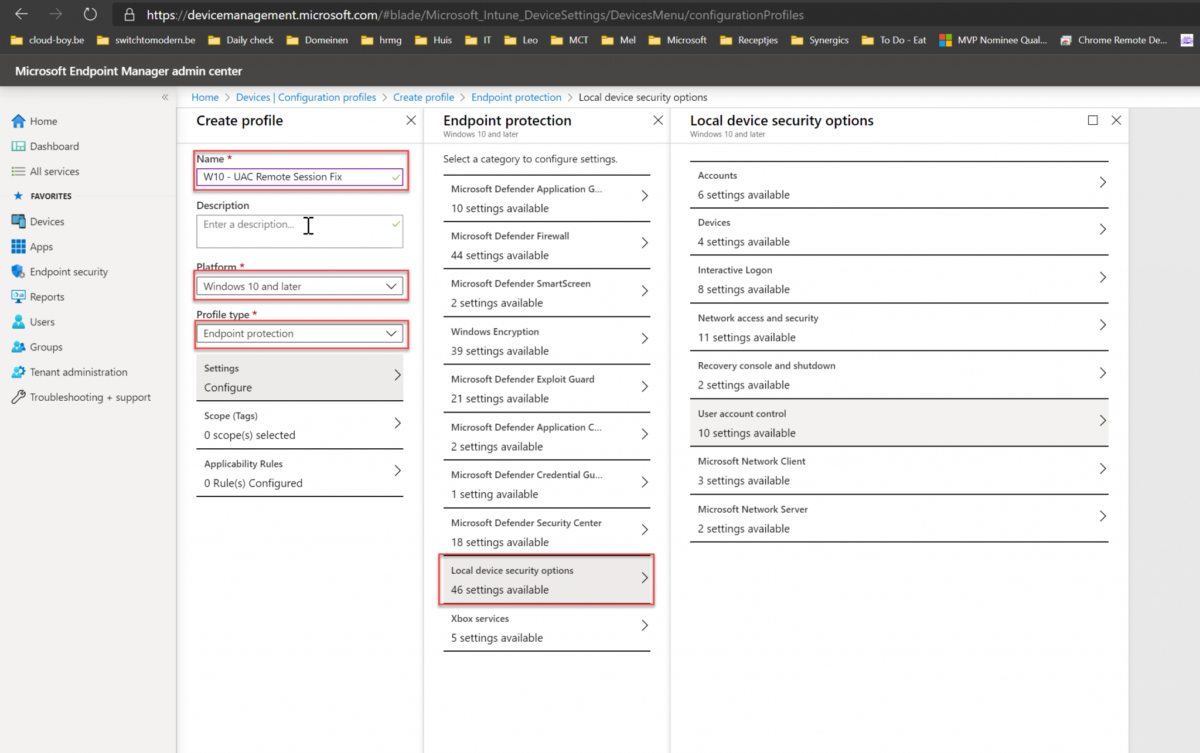Close the Create profile blade

[411, 120]
